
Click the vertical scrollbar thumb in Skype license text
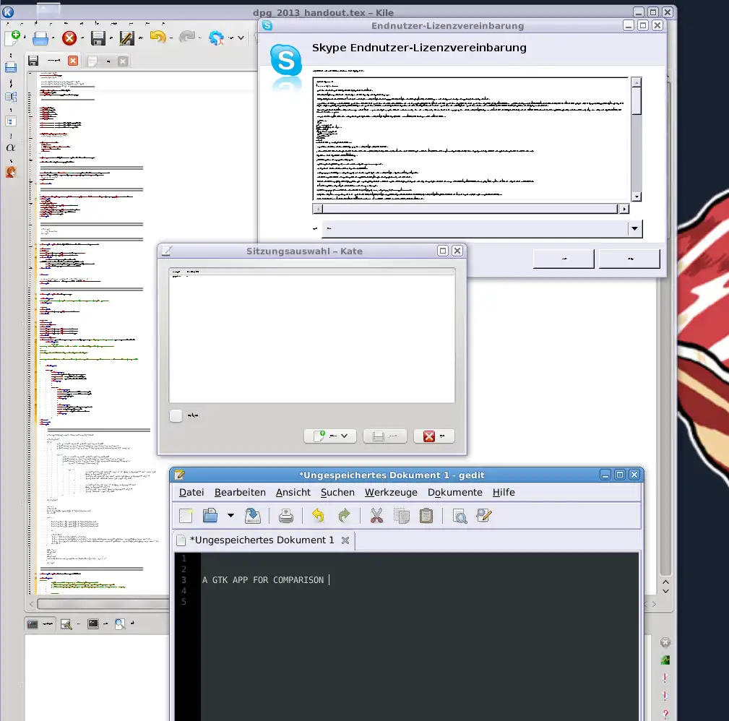click(637, 101)
